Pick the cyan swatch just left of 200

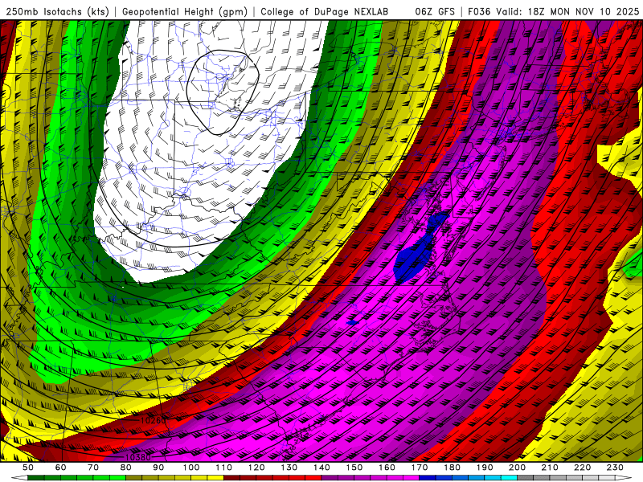[509, 478]
